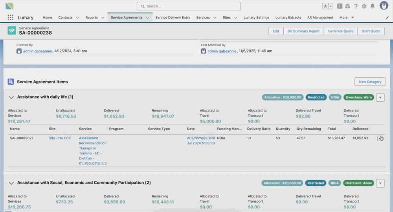Image resolution: width=393 pixels, height=212 pixels.
Task: Expand the Services tab dropdown chevron
Action: [x=215, y=18]
